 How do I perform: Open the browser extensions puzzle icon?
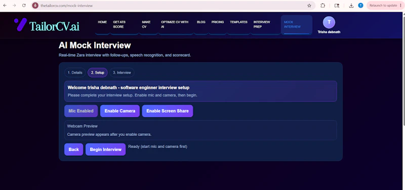[322, 6]
